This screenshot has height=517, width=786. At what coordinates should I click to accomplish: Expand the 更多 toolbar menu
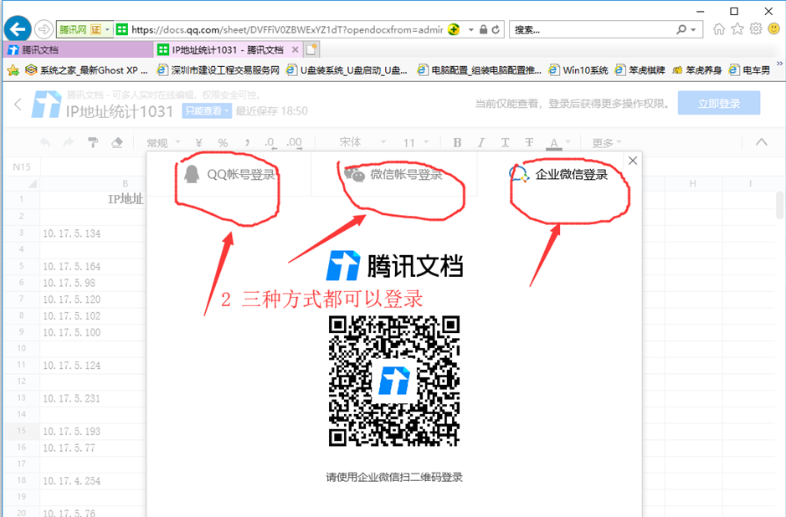(607, 143)
